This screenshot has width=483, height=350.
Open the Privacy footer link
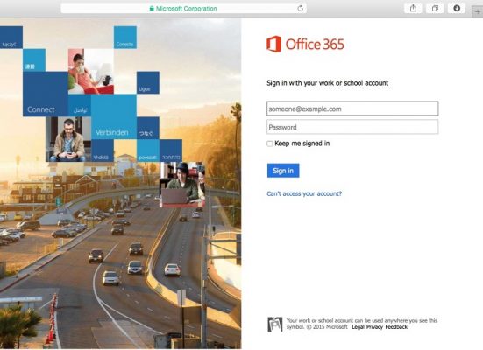click(374, 327)
